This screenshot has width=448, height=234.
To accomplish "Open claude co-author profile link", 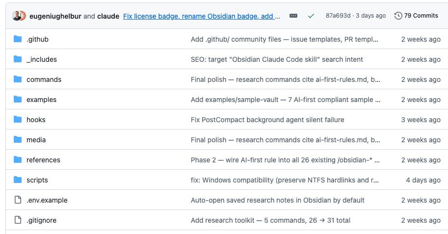I will coord(108,16).
